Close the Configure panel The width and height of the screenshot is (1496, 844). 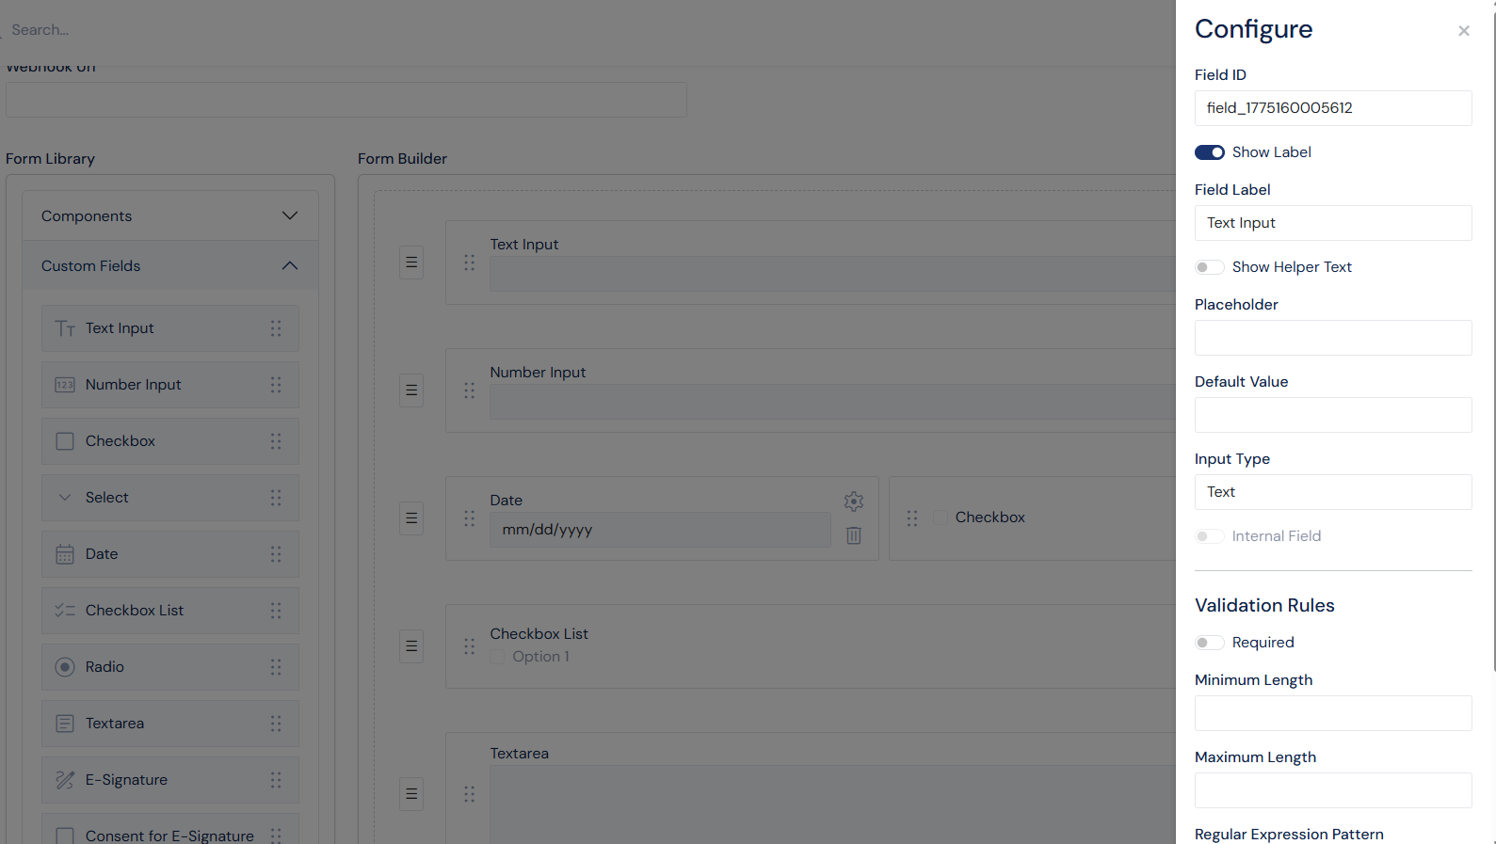(x=1463, y=30)
